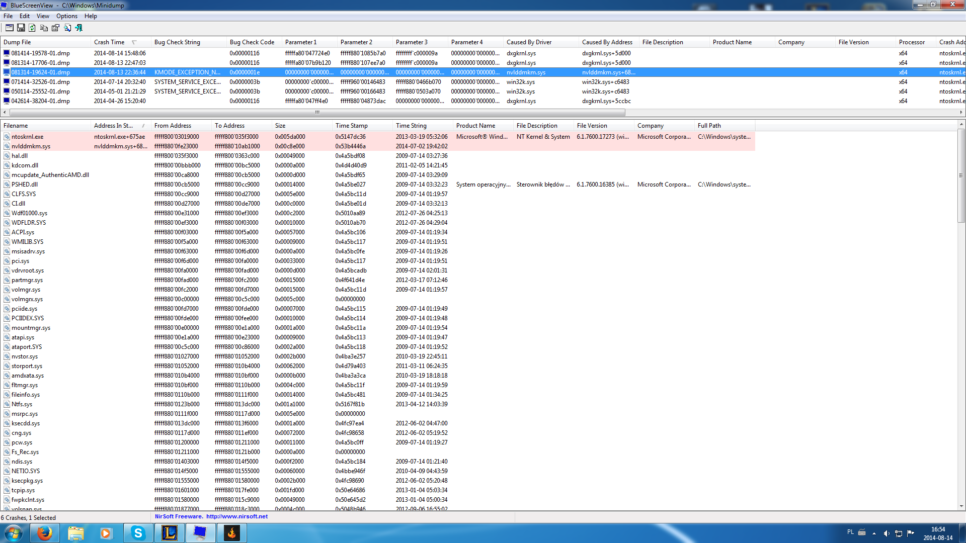Sort drivers by Filename header
This screenshot has width=966, height=543.
[45, 126]
